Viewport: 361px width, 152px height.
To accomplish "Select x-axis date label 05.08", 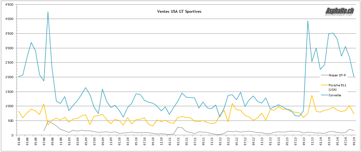I will 35,141.
